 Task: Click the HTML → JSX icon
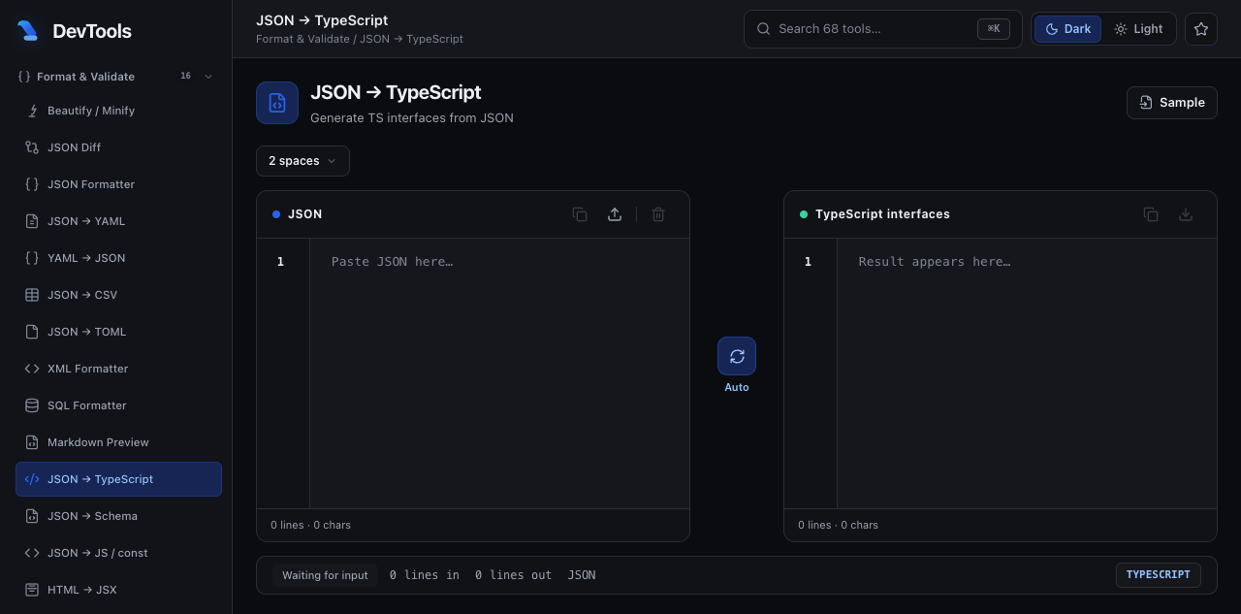[x=31, y=590]
